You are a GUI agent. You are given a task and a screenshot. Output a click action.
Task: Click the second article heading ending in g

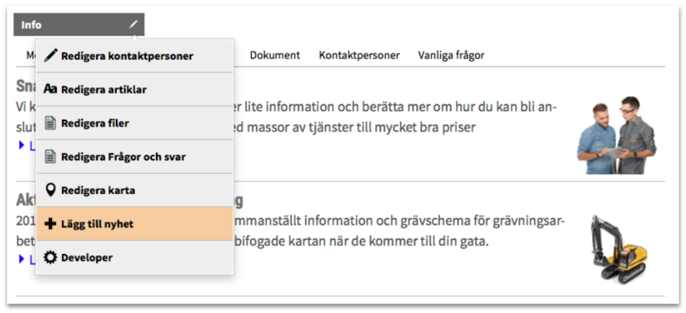pyautogui.click(x=238, y=200)
